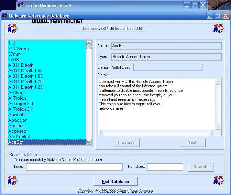The image size is (231, 195).
Task: Click the Search button
Action: click(201, 167)
